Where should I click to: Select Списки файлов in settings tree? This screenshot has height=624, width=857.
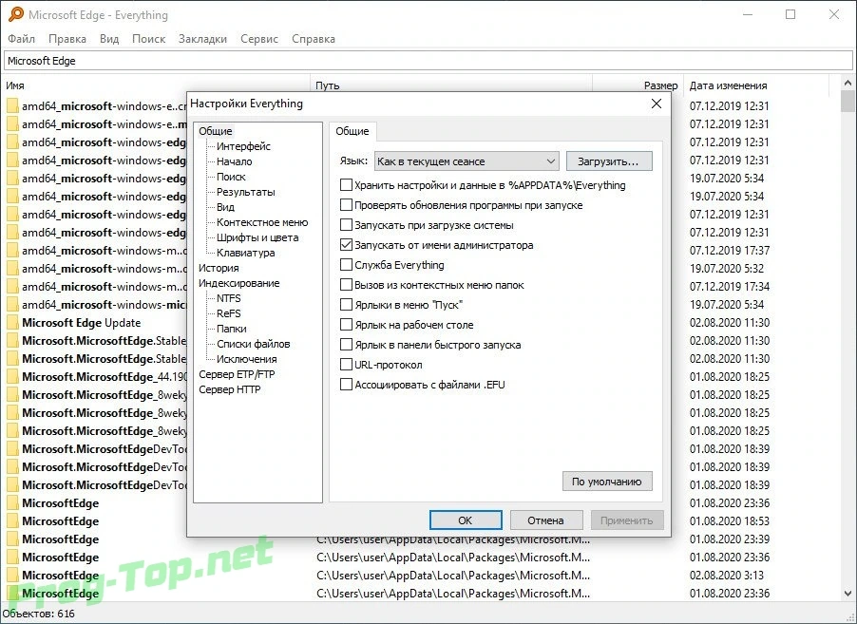click(x=253, y=344)
